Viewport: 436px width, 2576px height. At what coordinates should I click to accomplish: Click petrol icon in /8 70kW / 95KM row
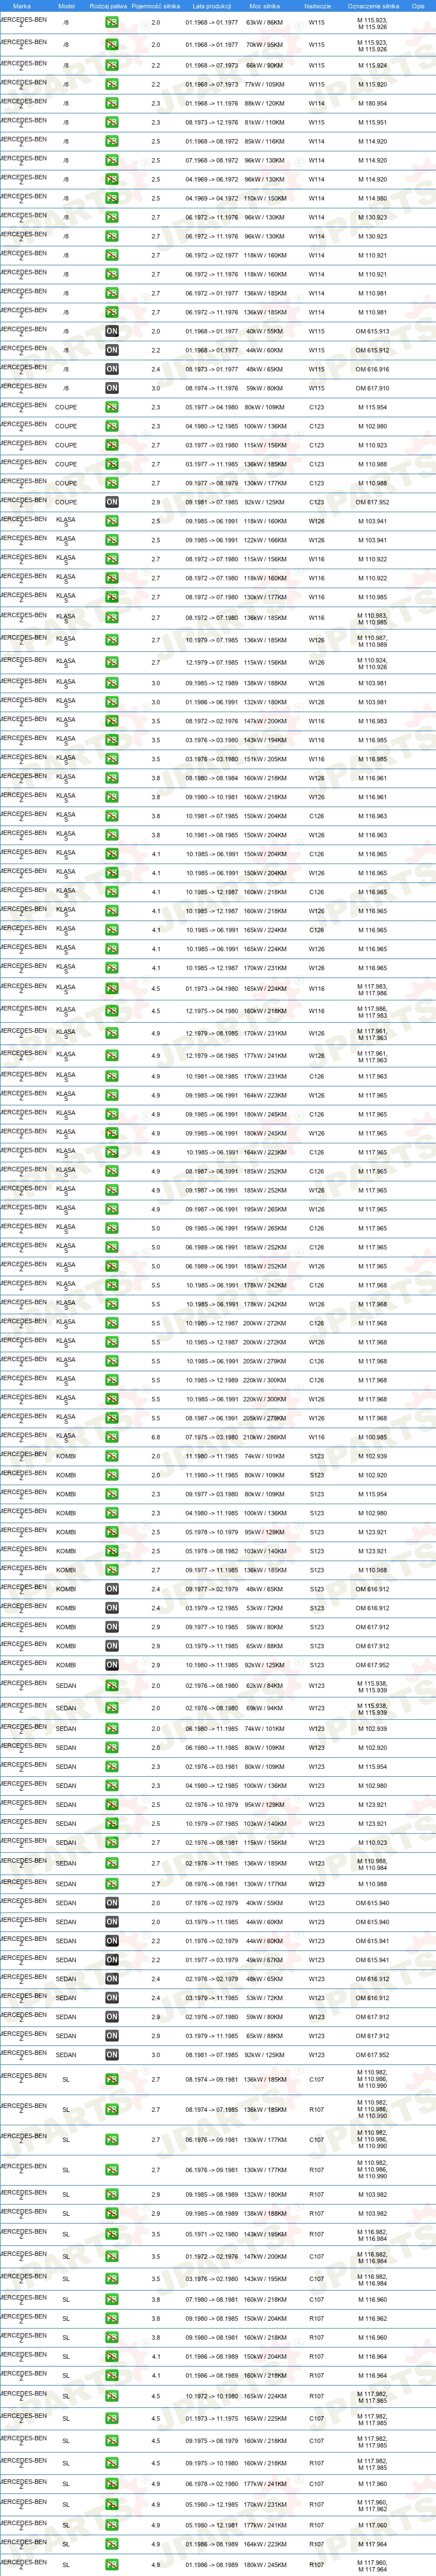(112, 45)
